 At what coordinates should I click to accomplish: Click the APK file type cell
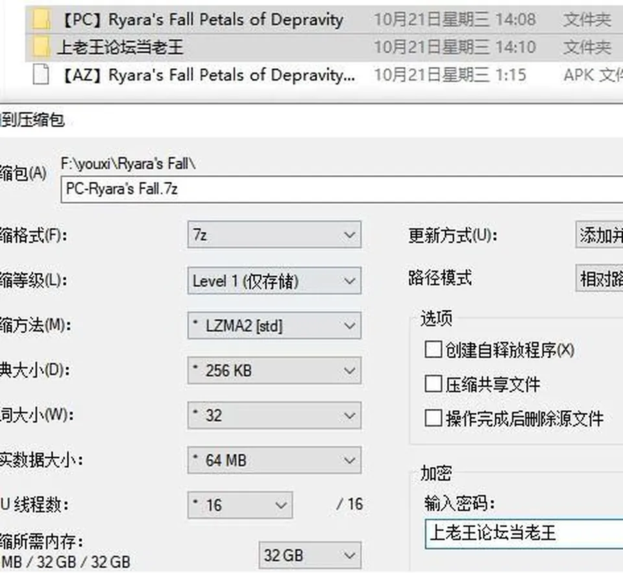(x=593, y=75)
